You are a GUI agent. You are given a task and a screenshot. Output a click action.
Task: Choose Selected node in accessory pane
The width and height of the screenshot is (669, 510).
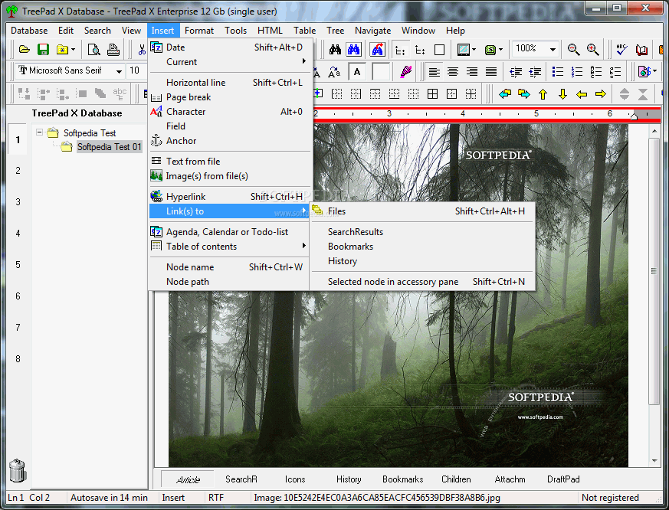coord(422,282)
